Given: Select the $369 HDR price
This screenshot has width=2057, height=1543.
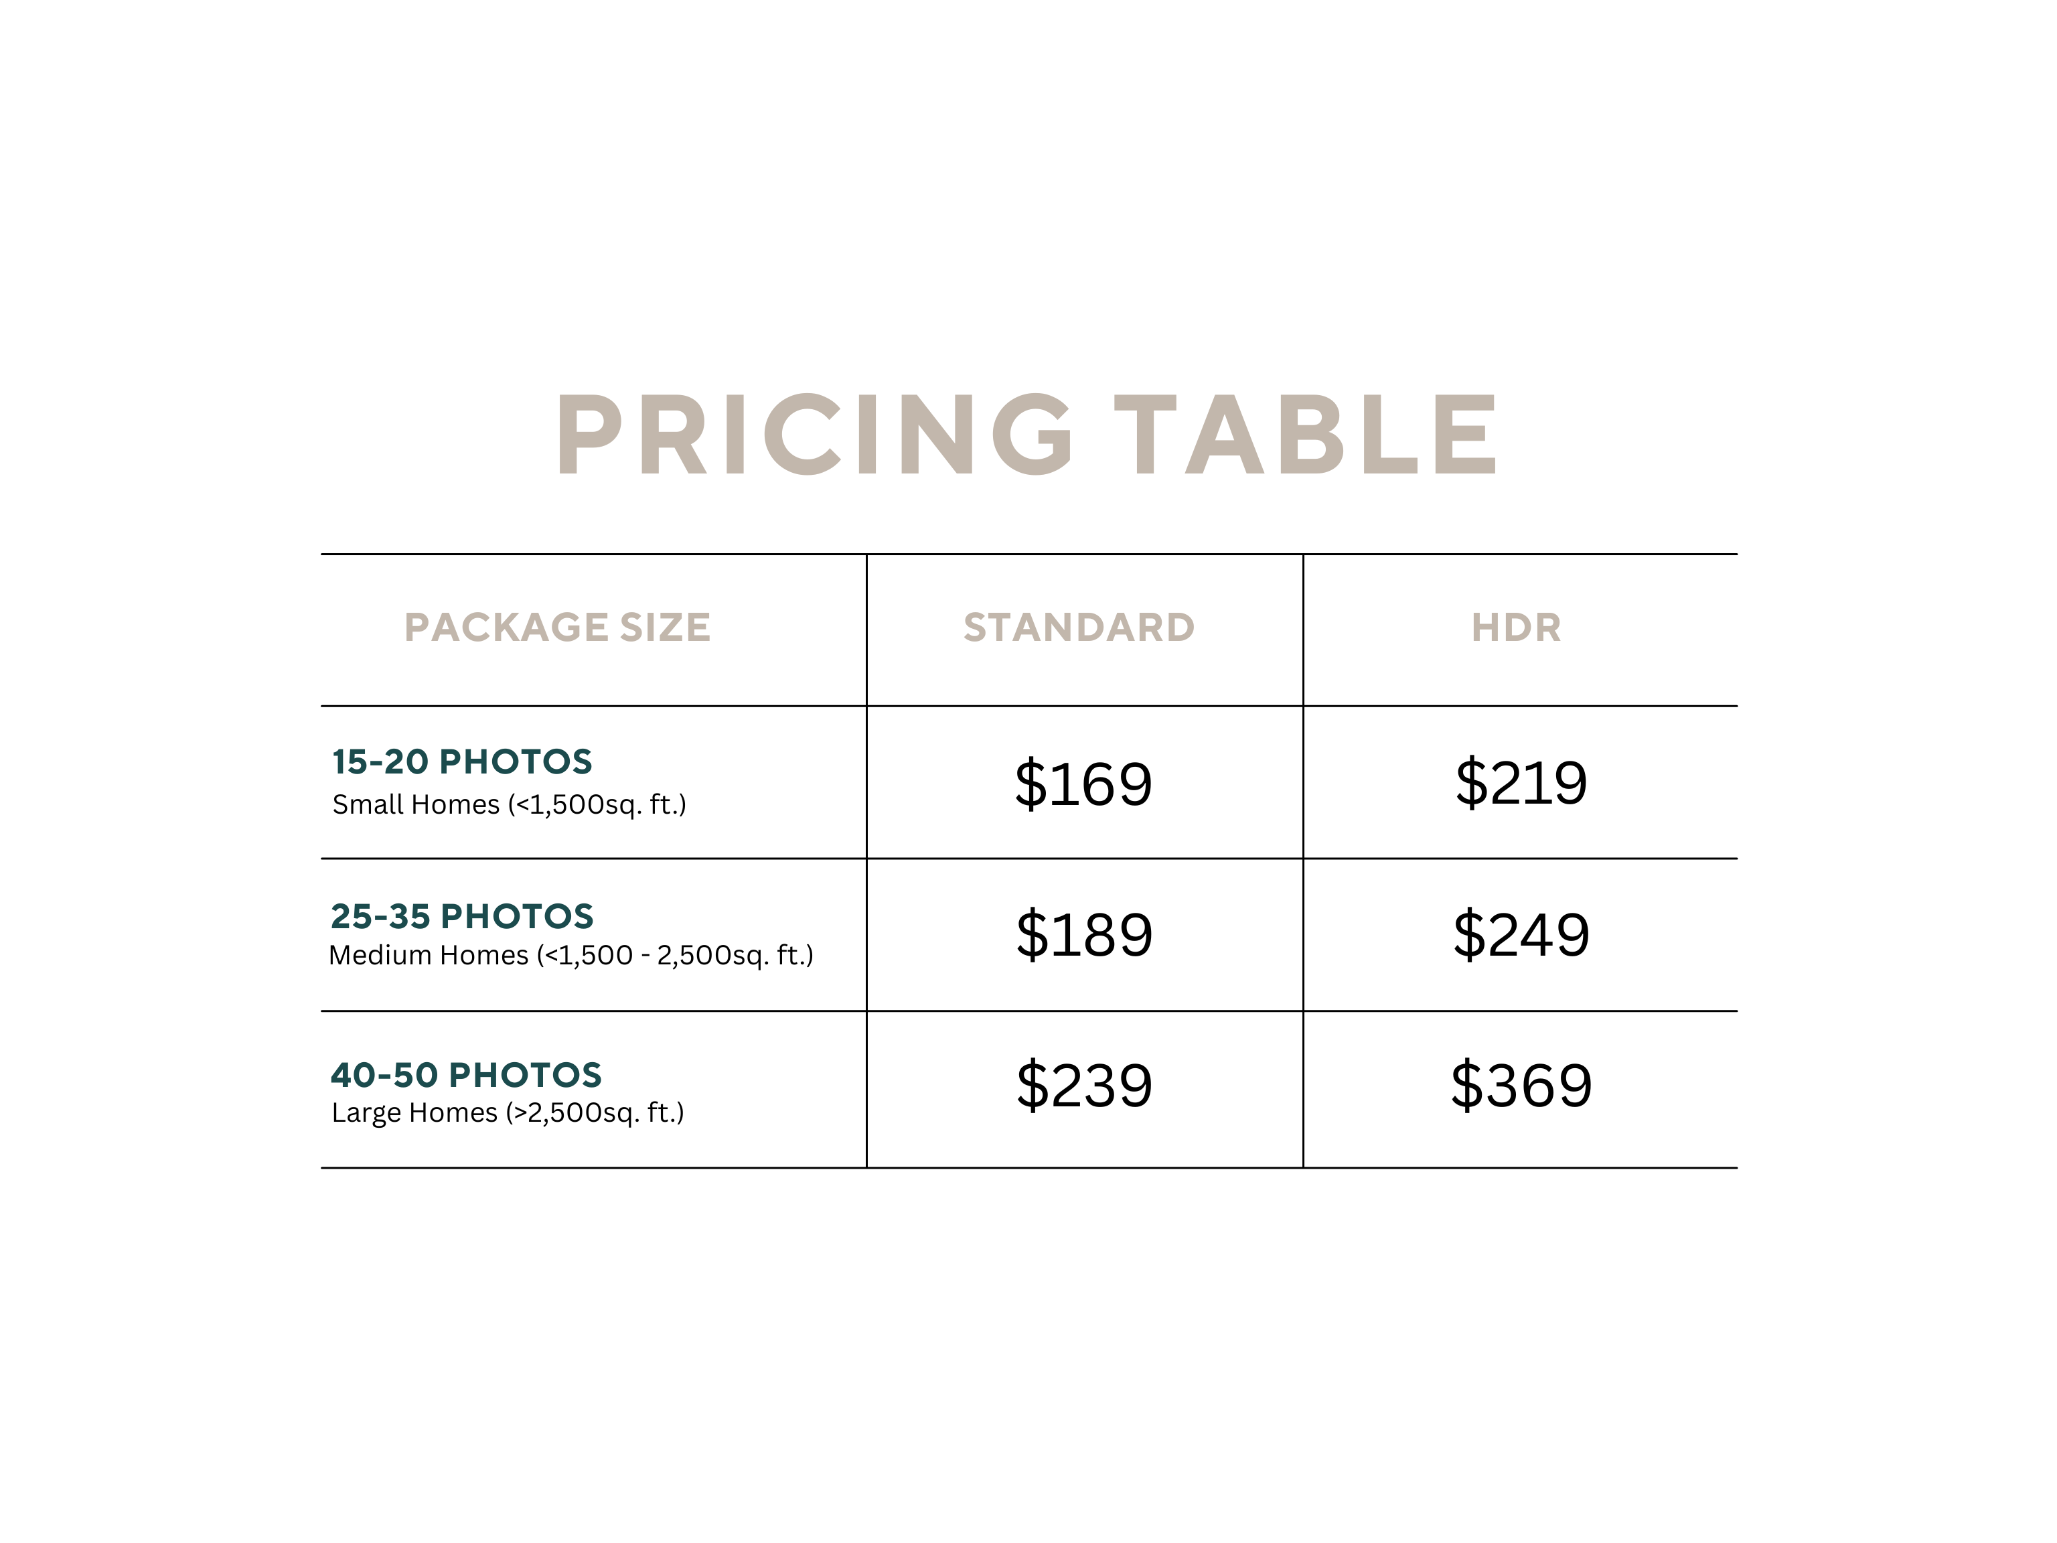Looking at the screenshot, I should (x=1521, y=1086).
